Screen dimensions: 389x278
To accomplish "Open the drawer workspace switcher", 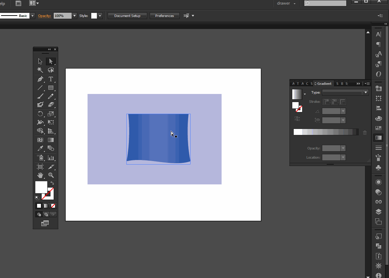I will (286, 4).
